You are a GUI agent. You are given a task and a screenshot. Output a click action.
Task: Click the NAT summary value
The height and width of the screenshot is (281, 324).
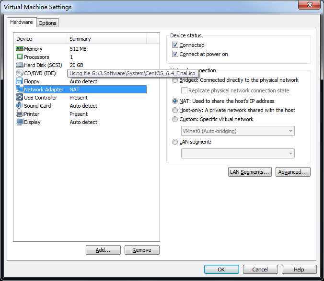click(75, 90)
